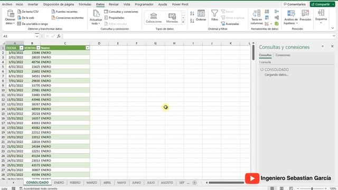The image size is (338, 190).
Task: Select all cells with corner button
Action: tap(4, 43)
